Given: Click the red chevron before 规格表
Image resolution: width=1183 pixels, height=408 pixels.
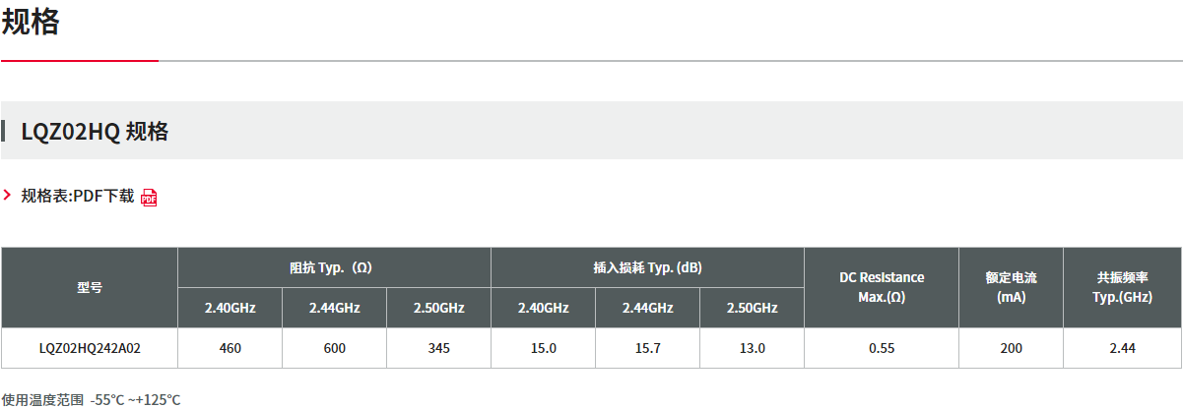Looking at the screenshot, I should point(8,195).
